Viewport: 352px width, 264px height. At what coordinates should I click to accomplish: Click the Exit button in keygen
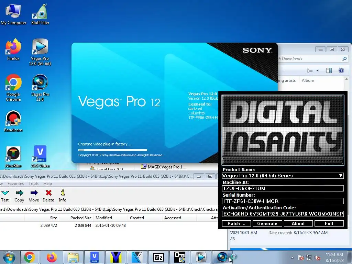click(329, 223)
